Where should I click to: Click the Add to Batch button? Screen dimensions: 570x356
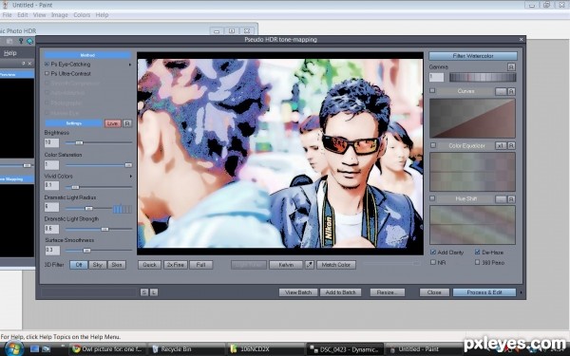pos(341,292)
